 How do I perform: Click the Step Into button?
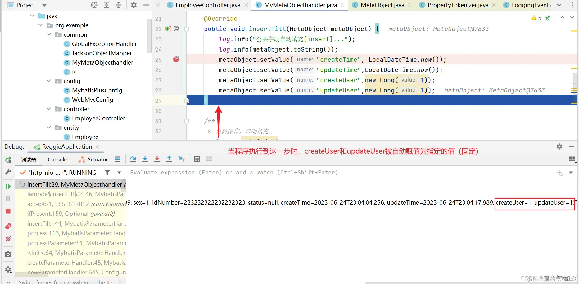pos(145,159)
